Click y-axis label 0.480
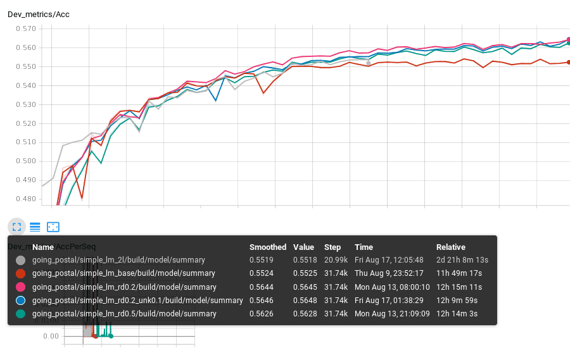570x348 pixels. tap(26, 199)
